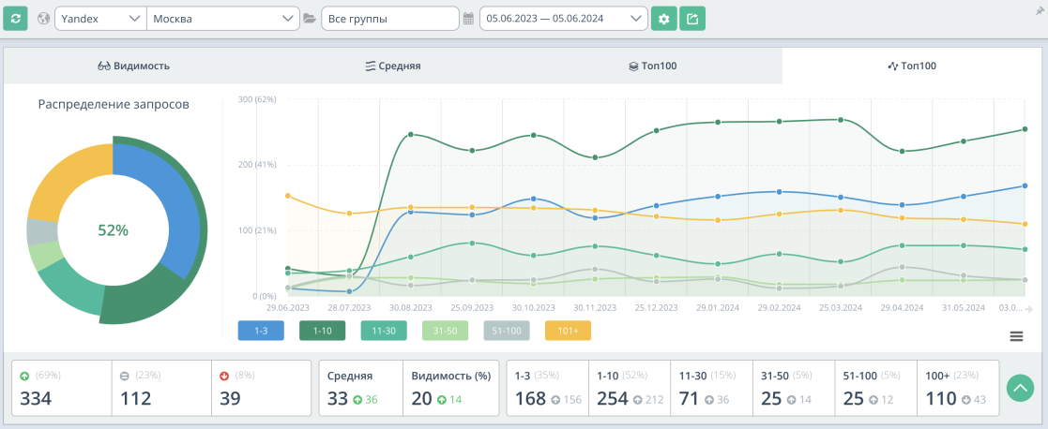Toggle the 51-100 legend series

(x=507, y=331)
